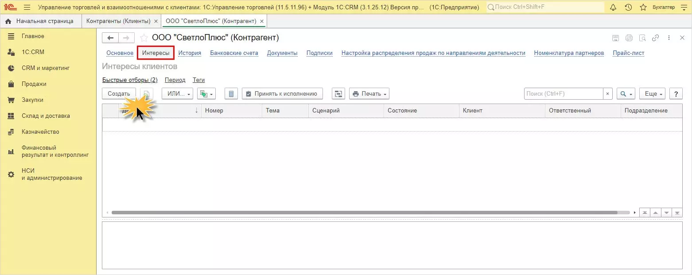Open Банковские счета tab
Viewport: 692px width, 275px height.
point(234,53)
